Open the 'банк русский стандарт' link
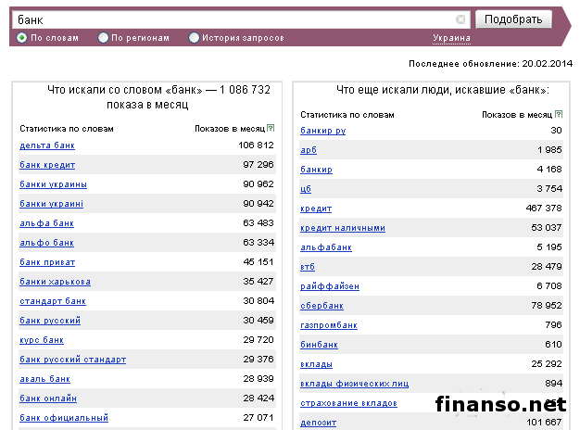Image resolution: width=580 pixels, height=430 pixels. pos(72,360)
